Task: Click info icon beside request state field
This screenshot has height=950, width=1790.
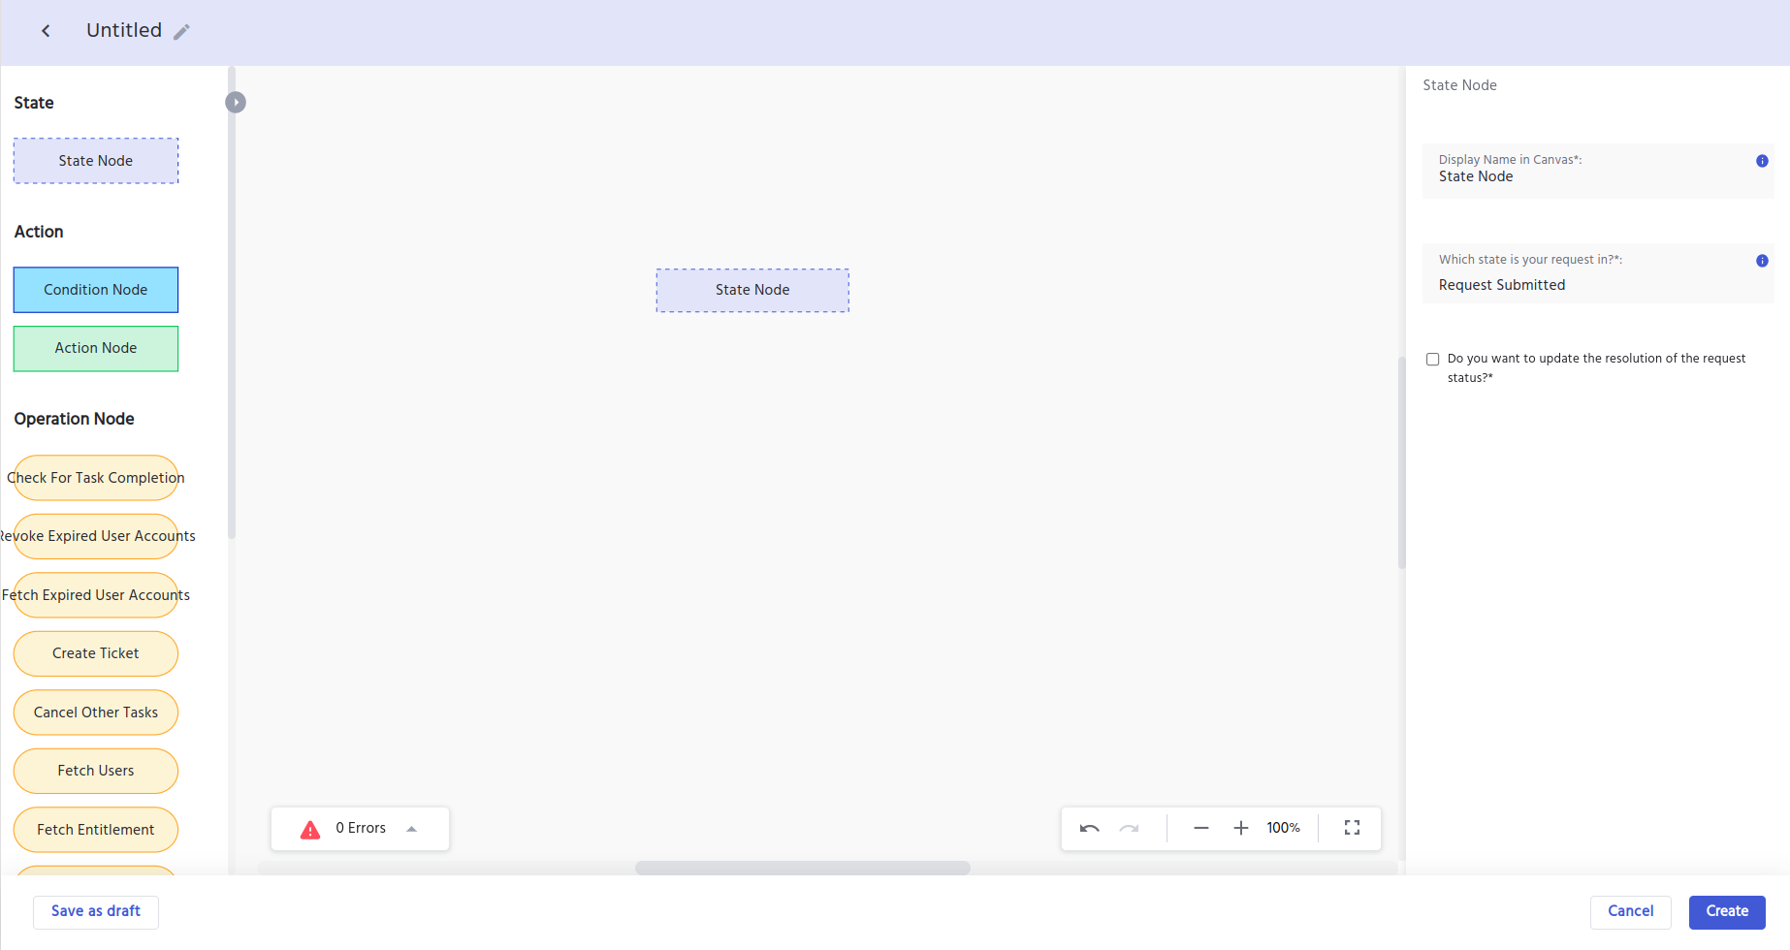Action: [1761, 261]
